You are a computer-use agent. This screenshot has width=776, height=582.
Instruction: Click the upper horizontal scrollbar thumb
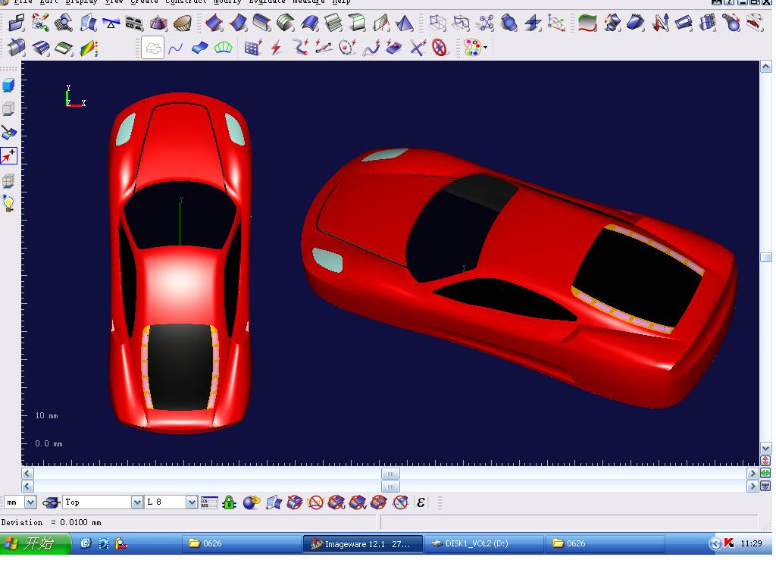[x=390, y=474]
